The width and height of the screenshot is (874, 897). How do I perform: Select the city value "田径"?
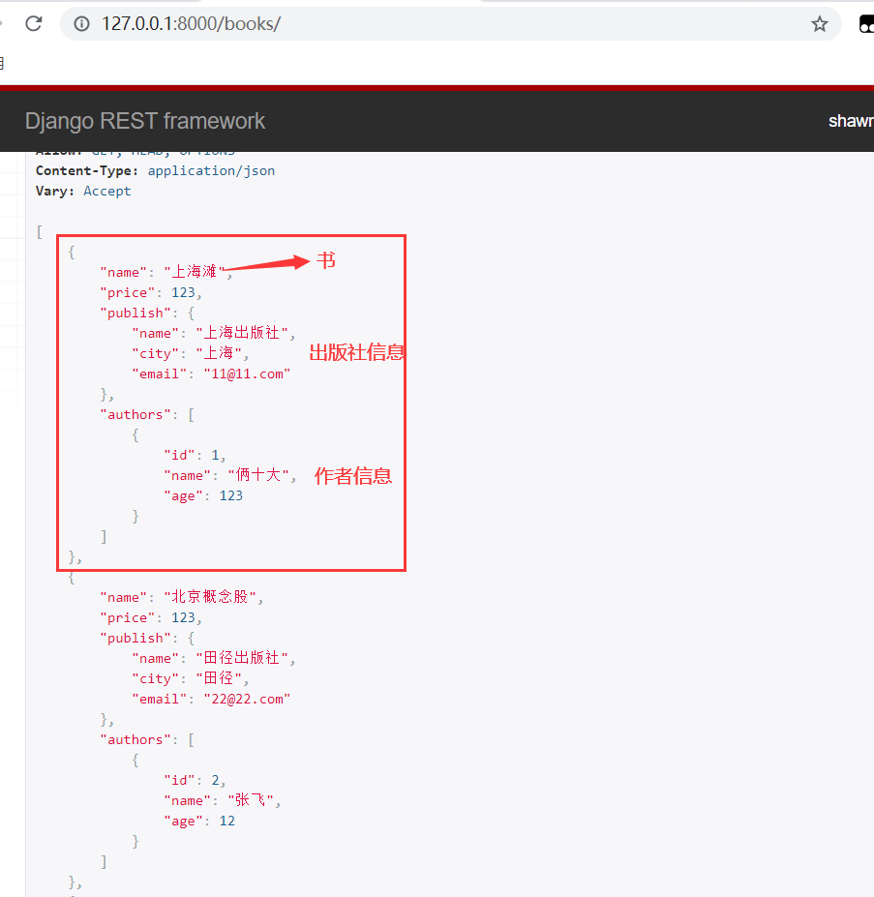click(219, 678)
